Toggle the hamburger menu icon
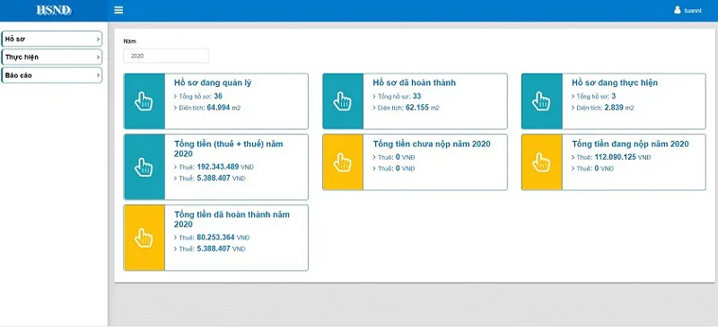 point(118,10)
